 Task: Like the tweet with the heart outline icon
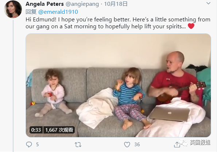[127, 145]
